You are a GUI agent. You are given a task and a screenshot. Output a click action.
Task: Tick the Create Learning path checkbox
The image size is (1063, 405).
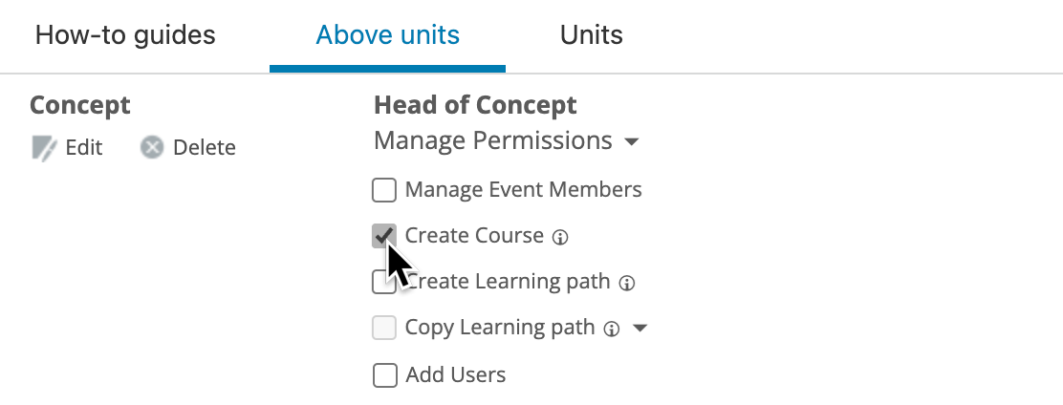(x=384, y=282)
